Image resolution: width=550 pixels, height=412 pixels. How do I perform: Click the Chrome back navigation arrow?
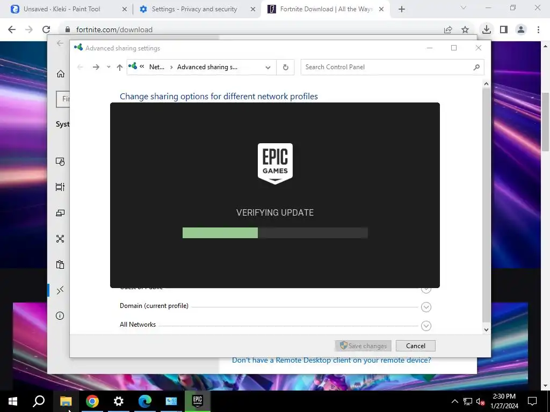click(x=12, y=30)
